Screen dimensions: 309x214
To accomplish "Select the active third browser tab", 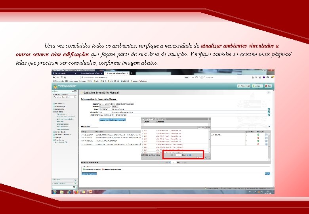I will 116,73.
